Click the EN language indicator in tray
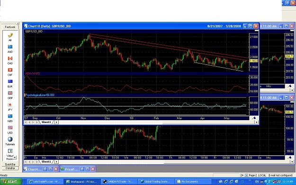This screenshot has width=296, height=185. pyautogui.click(x=257, y=182)
